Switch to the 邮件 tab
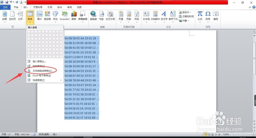 (60, 7)
